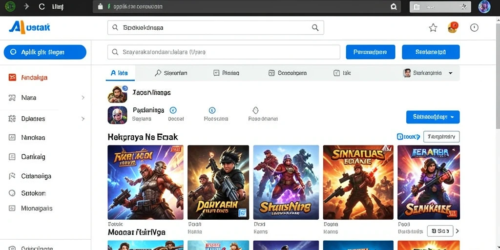Click the Mionaigaris sidebar icon
The width and height of the screenshot is (500, 250).
(x=12, y=208)
